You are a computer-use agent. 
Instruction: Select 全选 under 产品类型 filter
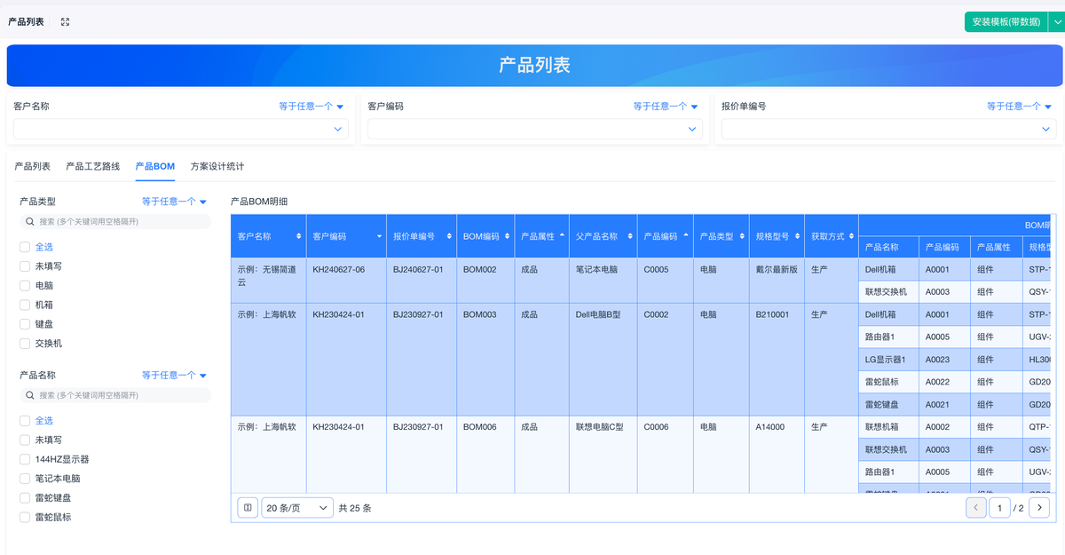click(x=25, y=247)
